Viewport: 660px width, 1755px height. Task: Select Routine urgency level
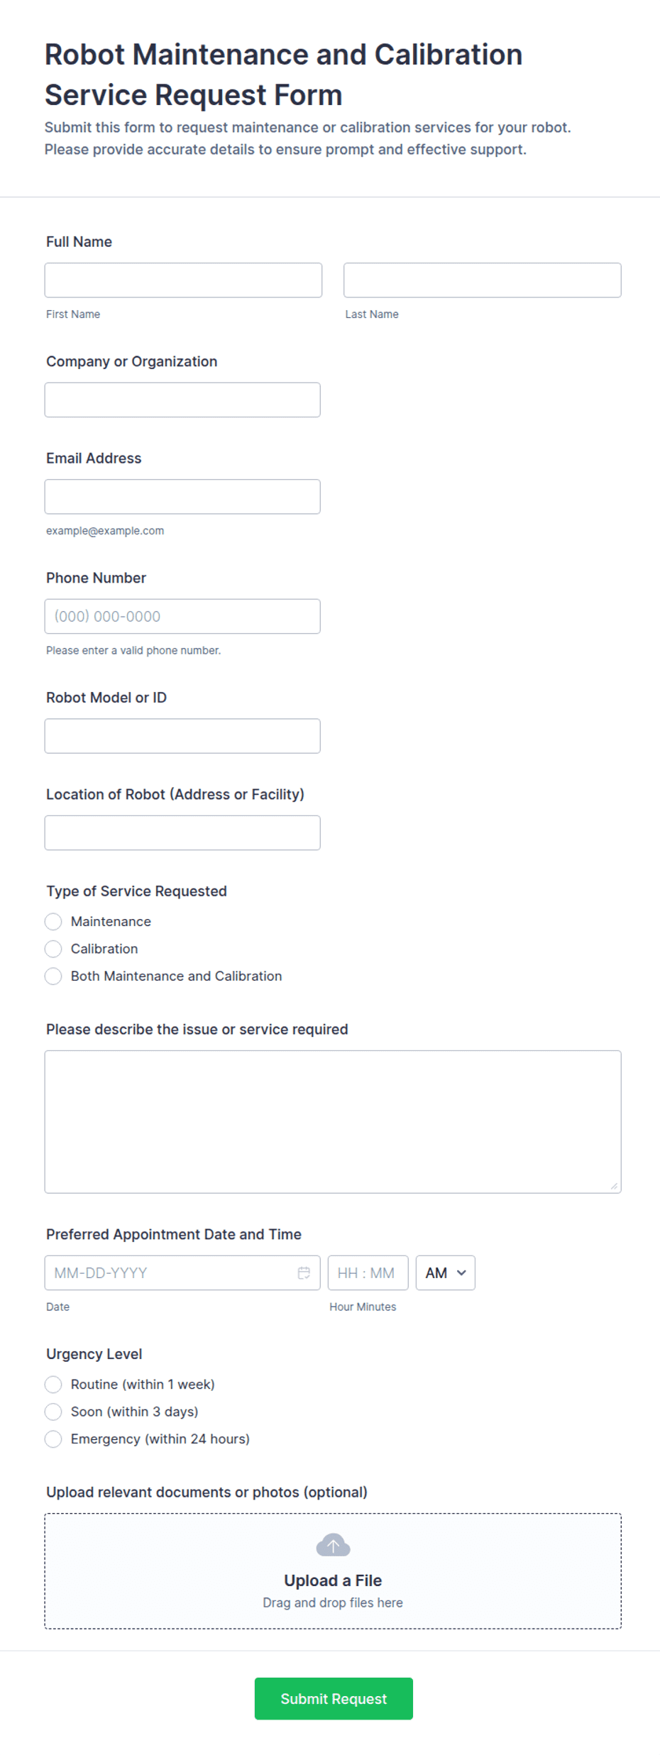pyautogui.click(x=53, y=1384)
